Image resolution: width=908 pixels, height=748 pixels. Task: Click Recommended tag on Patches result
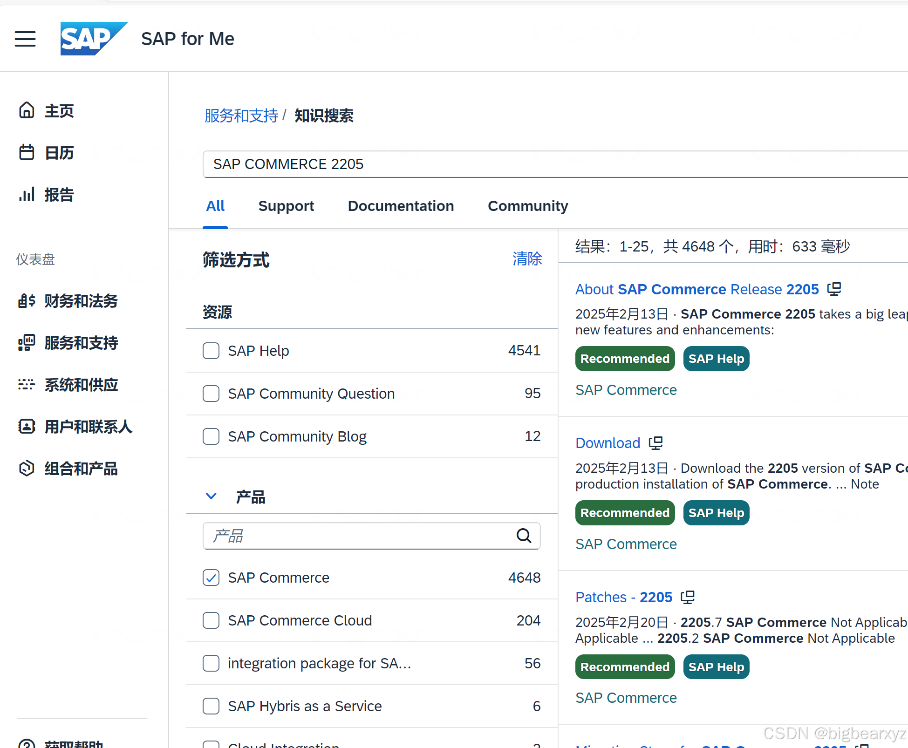625,667
